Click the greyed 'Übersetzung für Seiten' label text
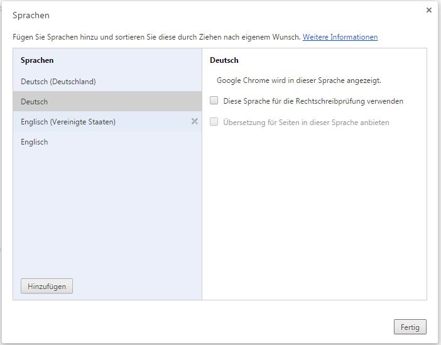Viewport: 441px width, 345px height. pyautogui.click(x=306, y=122)
